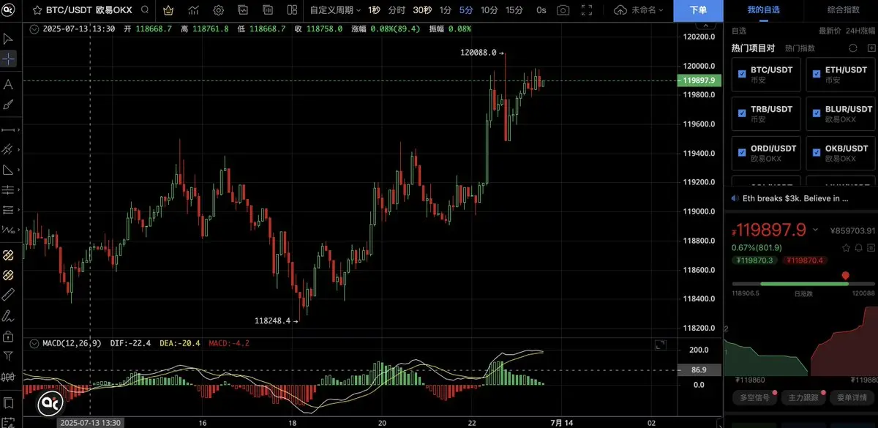Click the blue 下单 order button

click(699, 10)
